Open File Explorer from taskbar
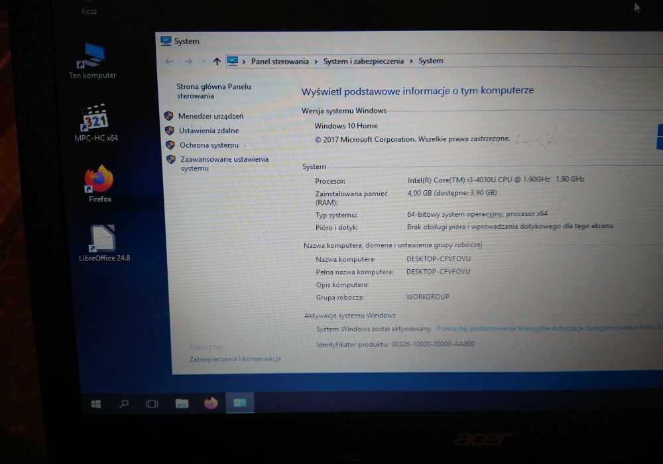 pos(182,404)
